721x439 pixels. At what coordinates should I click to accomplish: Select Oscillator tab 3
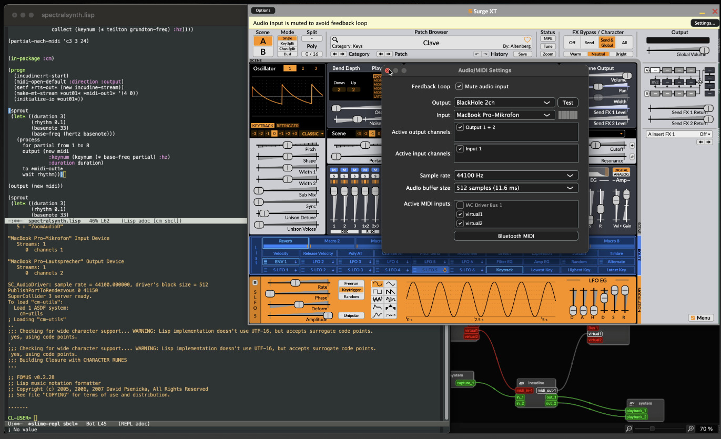[316, 68]
